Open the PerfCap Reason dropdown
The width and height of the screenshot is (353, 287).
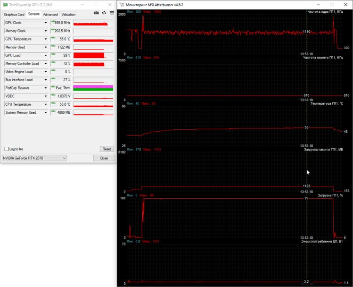point(46,88)
